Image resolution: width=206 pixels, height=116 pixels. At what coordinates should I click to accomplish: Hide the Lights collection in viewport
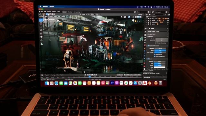click(x=168, y=24)
